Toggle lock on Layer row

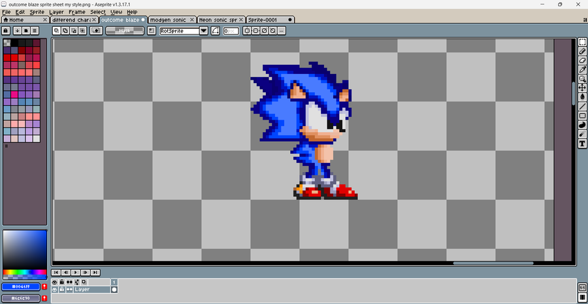pos(62,290)
